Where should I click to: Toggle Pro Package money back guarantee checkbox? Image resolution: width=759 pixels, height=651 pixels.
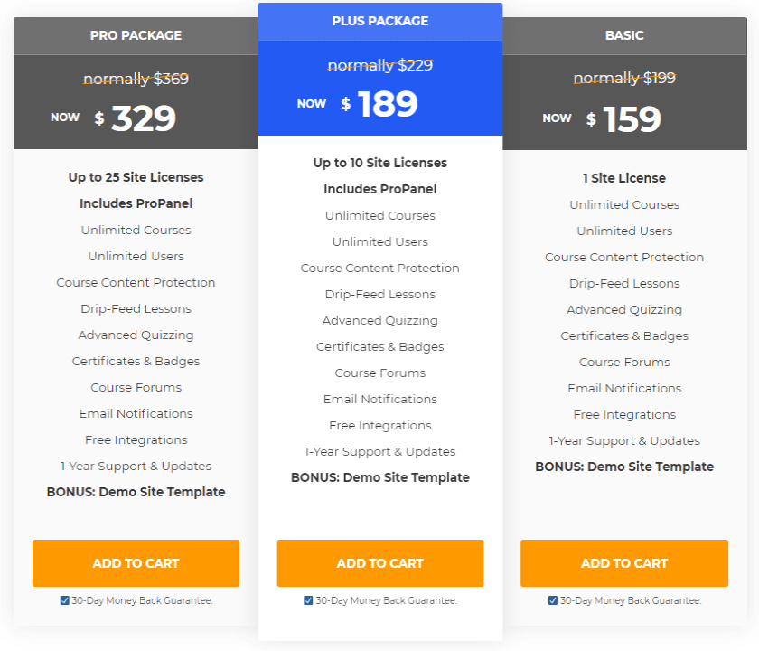coord(65,600)
